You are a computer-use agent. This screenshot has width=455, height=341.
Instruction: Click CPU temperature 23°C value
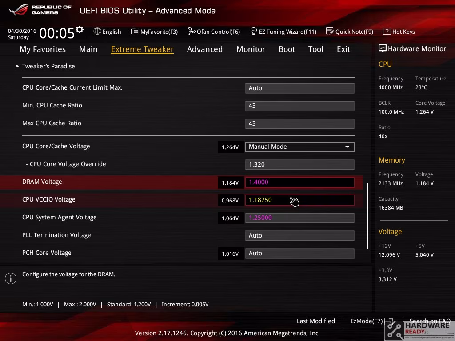click(421, 87)
